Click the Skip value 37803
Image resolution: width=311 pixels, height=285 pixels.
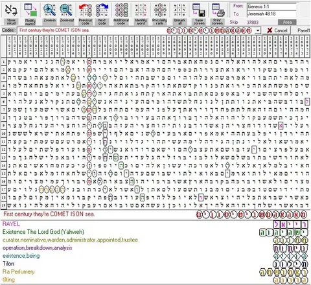click(x=252, y=22)
